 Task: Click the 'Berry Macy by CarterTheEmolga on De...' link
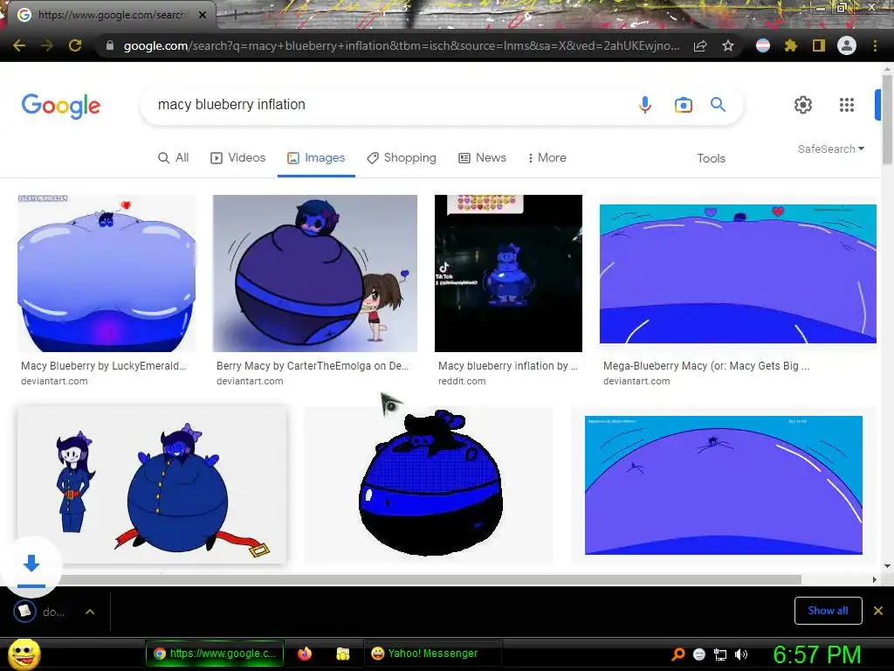[313, 366]
